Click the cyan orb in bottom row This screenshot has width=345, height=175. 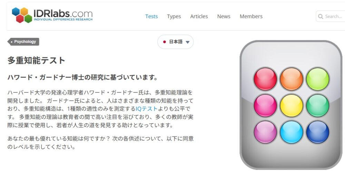coord(291,132)
